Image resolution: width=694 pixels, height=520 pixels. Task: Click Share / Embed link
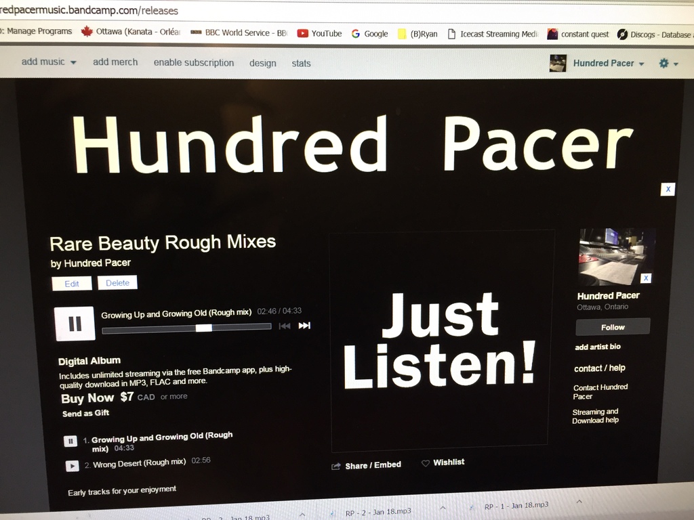click(367, 466)
